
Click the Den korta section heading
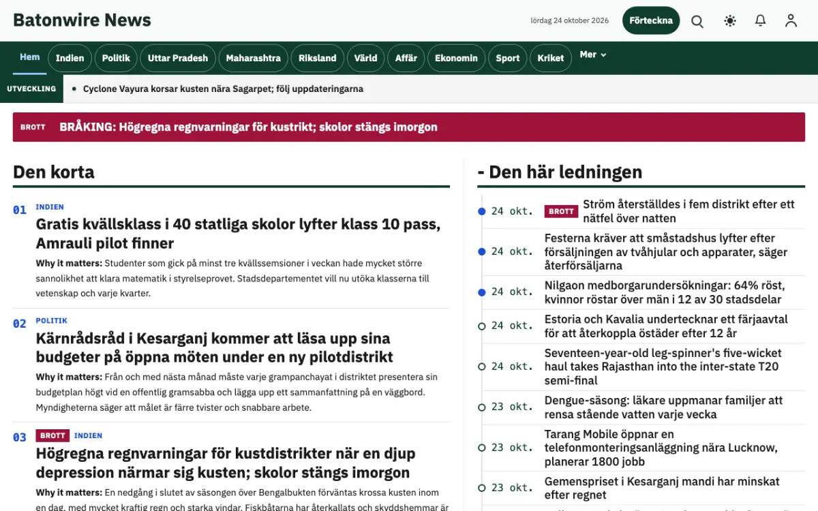point(54,172)
